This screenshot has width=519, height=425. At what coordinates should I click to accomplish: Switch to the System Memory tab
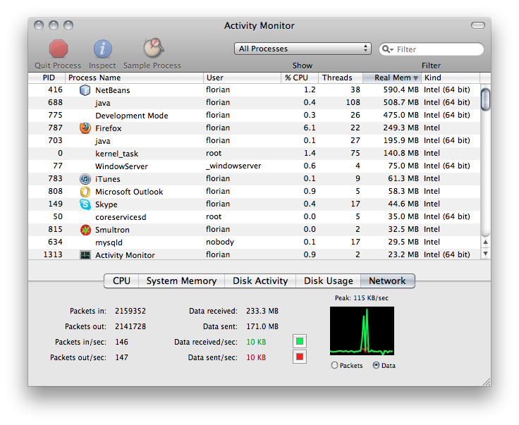pyautogui.click(x=181, y=281)
